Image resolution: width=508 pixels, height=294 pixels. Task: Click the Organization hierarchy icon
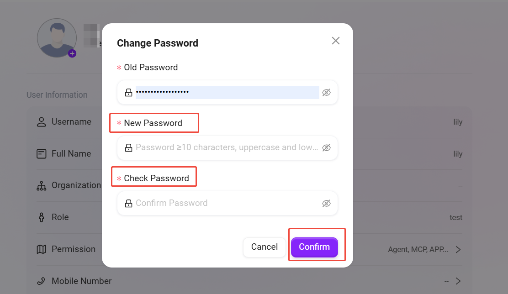[x=42, y=185]
